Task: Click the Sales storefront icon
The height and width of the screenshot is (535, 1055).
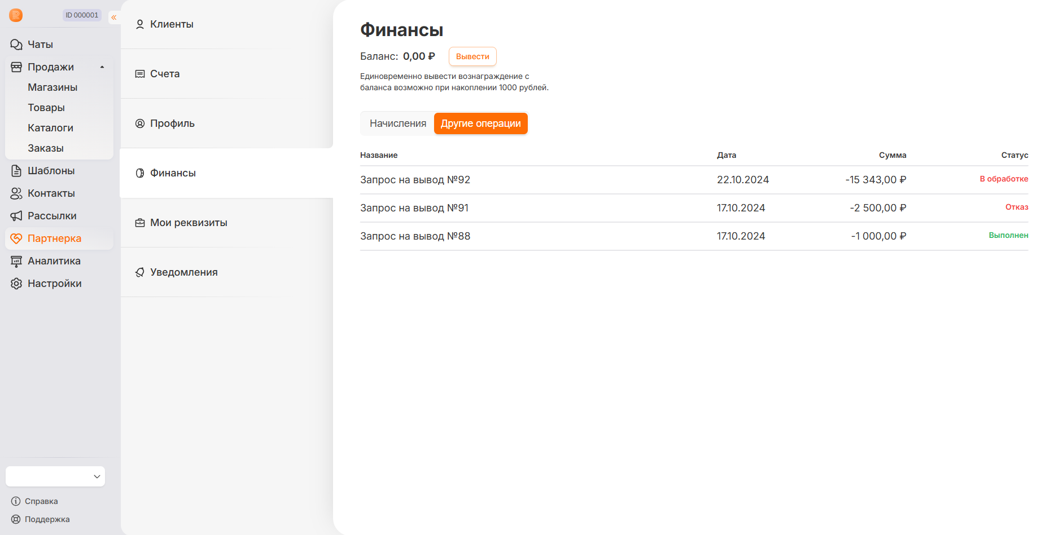Action: (x=16, y=67)
